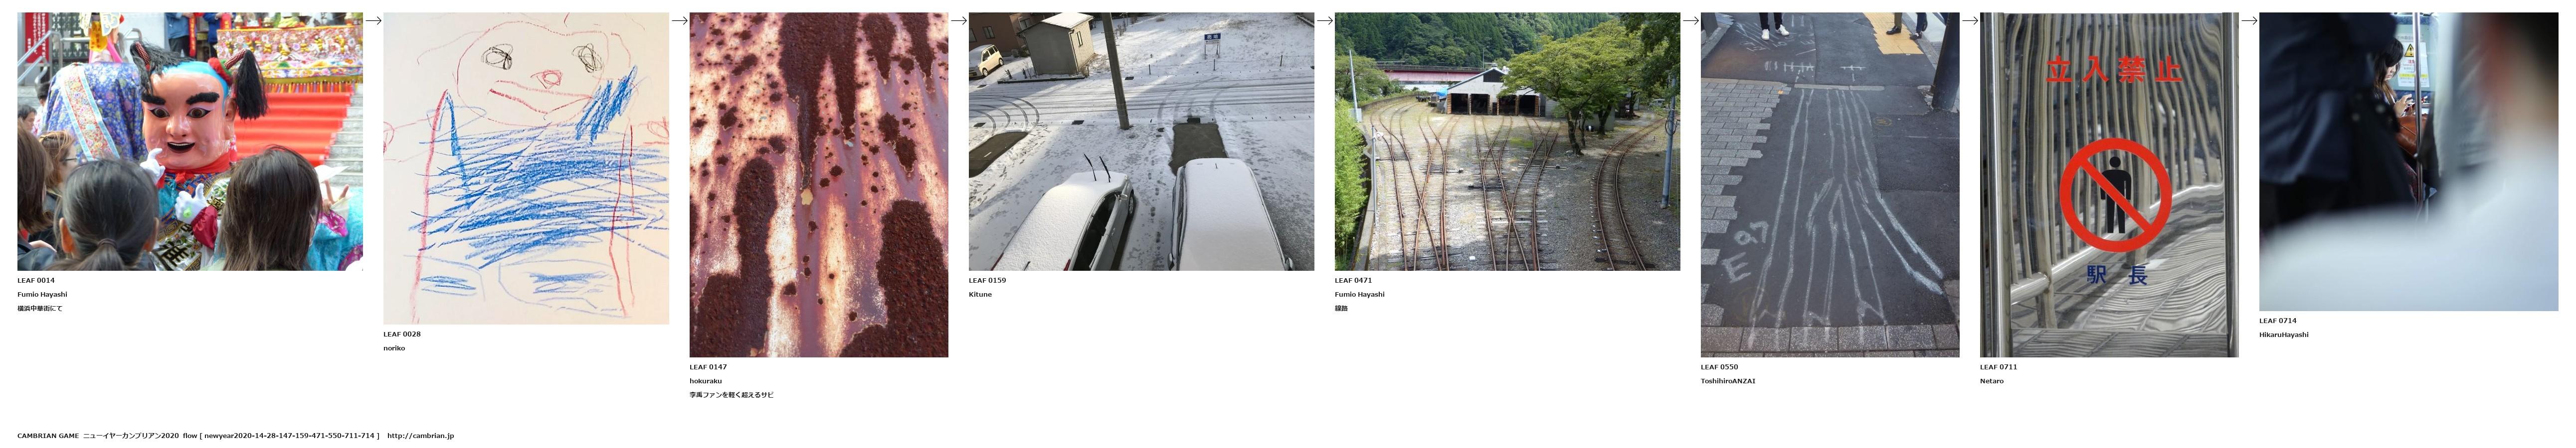Click author name HikaruHayashi
The width and height of the screenshot is (2576, 448).
pyautogui.click(x=2284, y=335)
